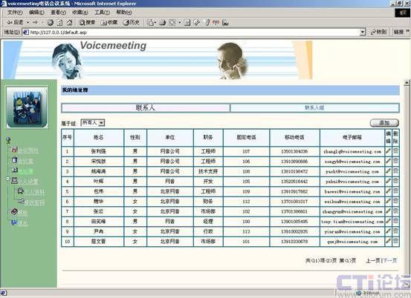Click the 移动电话 mobile phone column header

294,137
